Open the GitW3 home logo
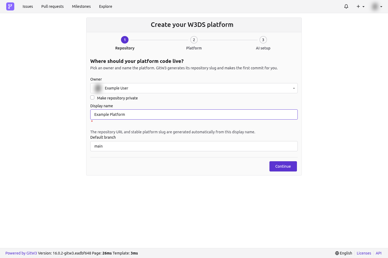The height and width of the screenshot is (258, 388). click(10, 6)
